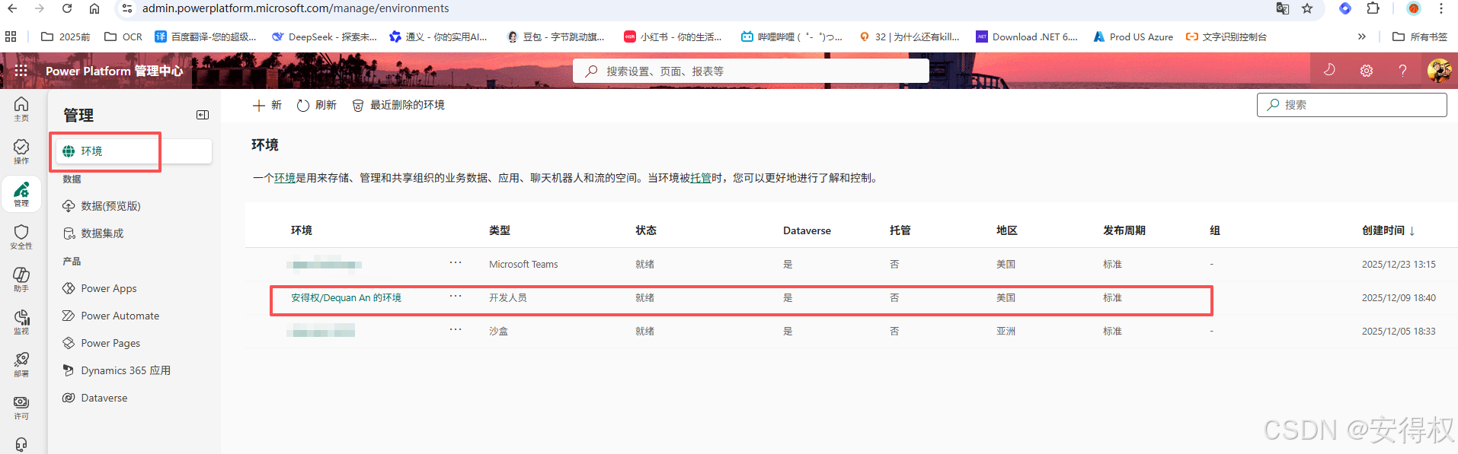The image size is (1458, 454).
Task: Open more options for Dequan An row
Action: pos(456,296)
